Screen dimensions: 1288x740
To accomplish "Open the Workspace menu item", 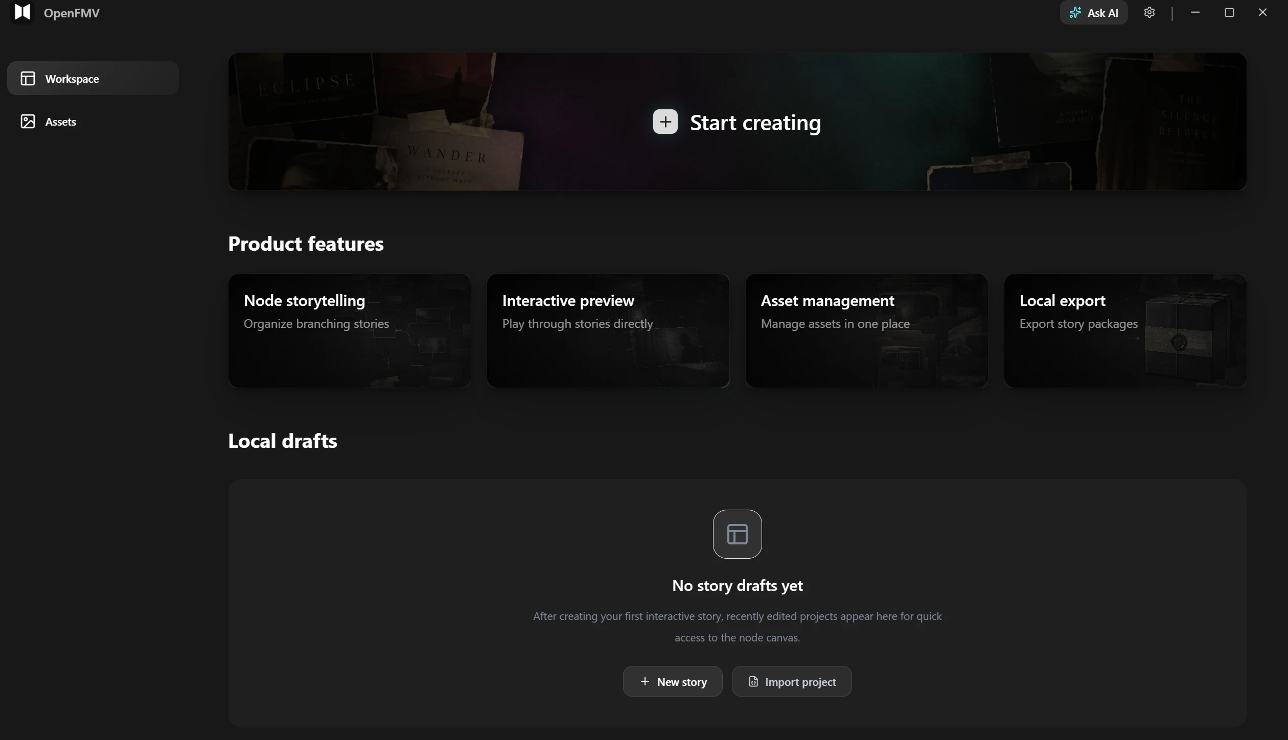I will coord(93,78).
